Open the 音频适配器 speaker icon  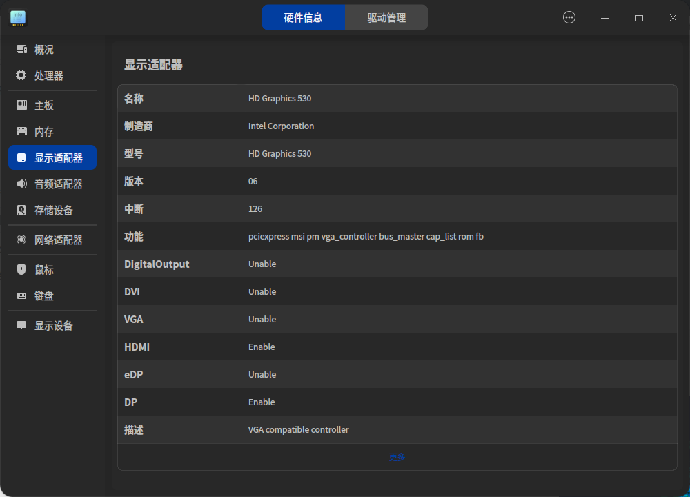click(21, 184)
